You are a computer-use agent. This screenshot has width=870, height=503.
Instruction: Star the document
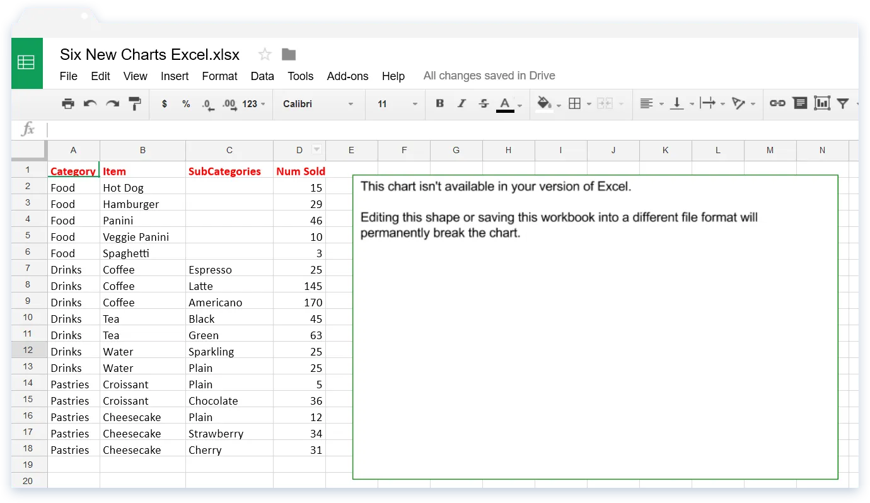click(265, 55)
